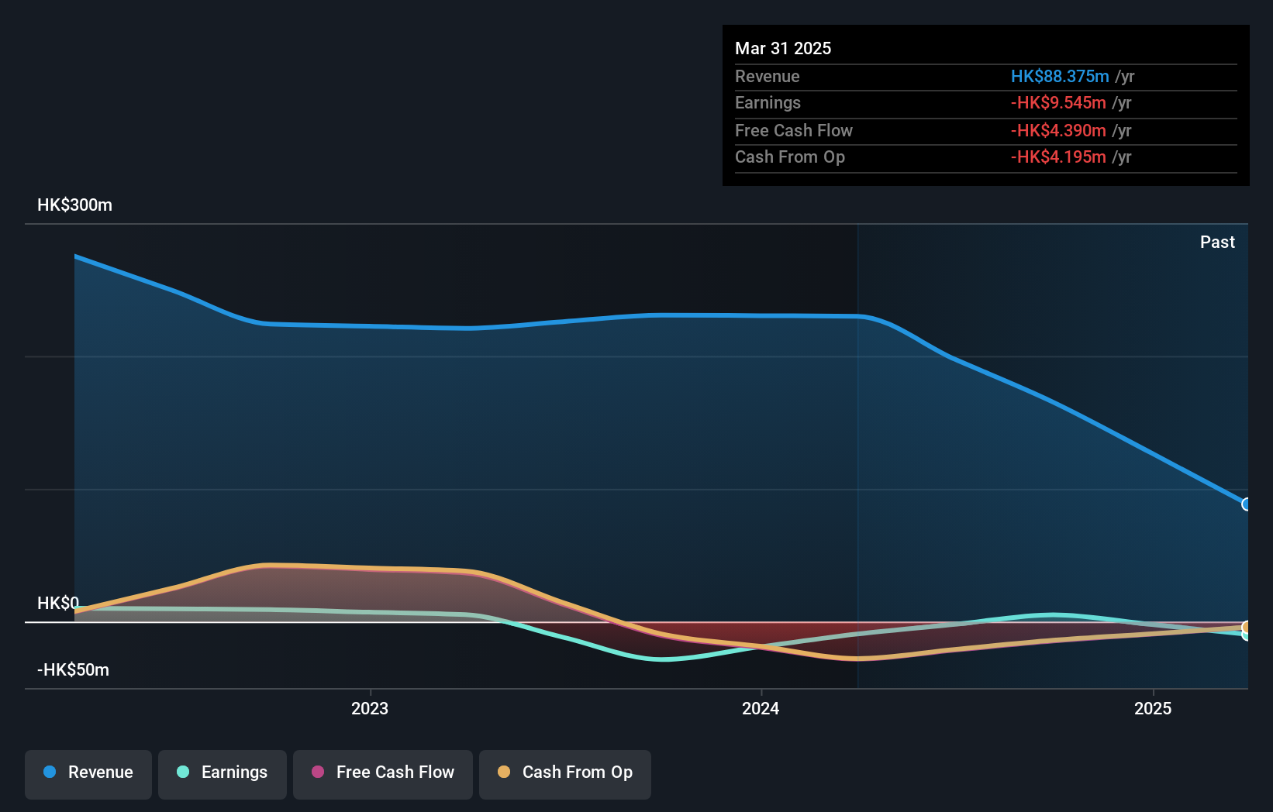Click the Mar 31 2025 tooltip date
This screenshot has height=812, width=1273.
tap(783, 48)
